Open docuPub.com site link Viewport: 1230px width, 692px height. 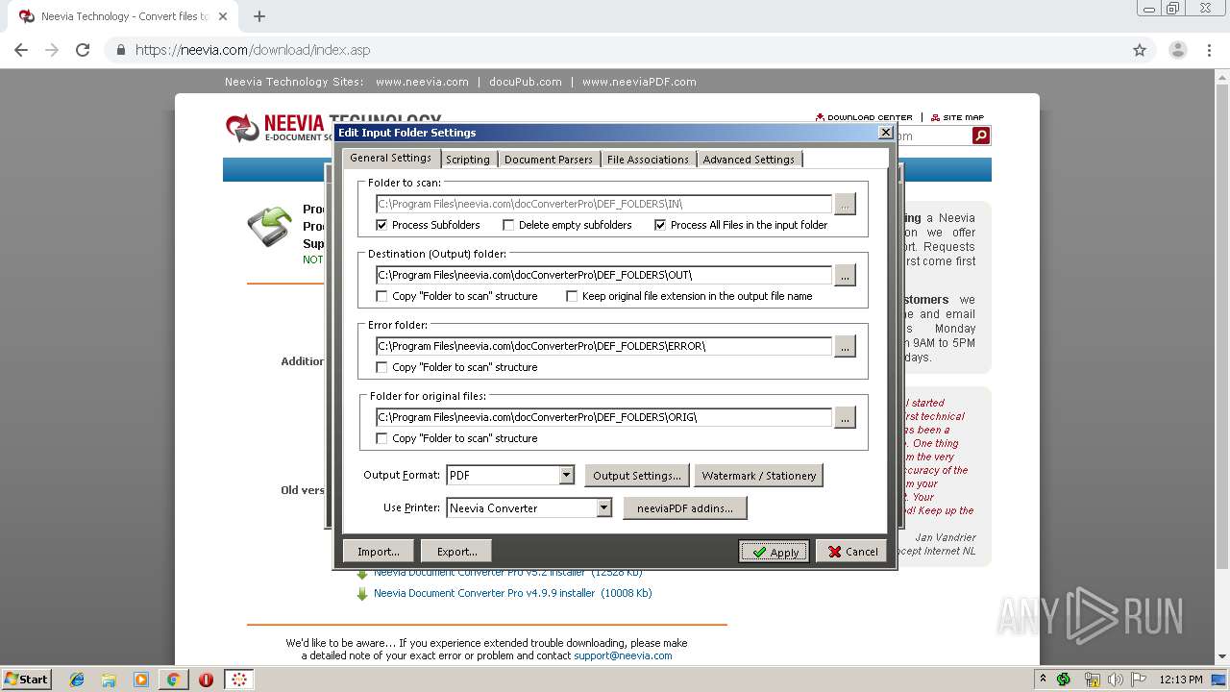coord(526,82)
